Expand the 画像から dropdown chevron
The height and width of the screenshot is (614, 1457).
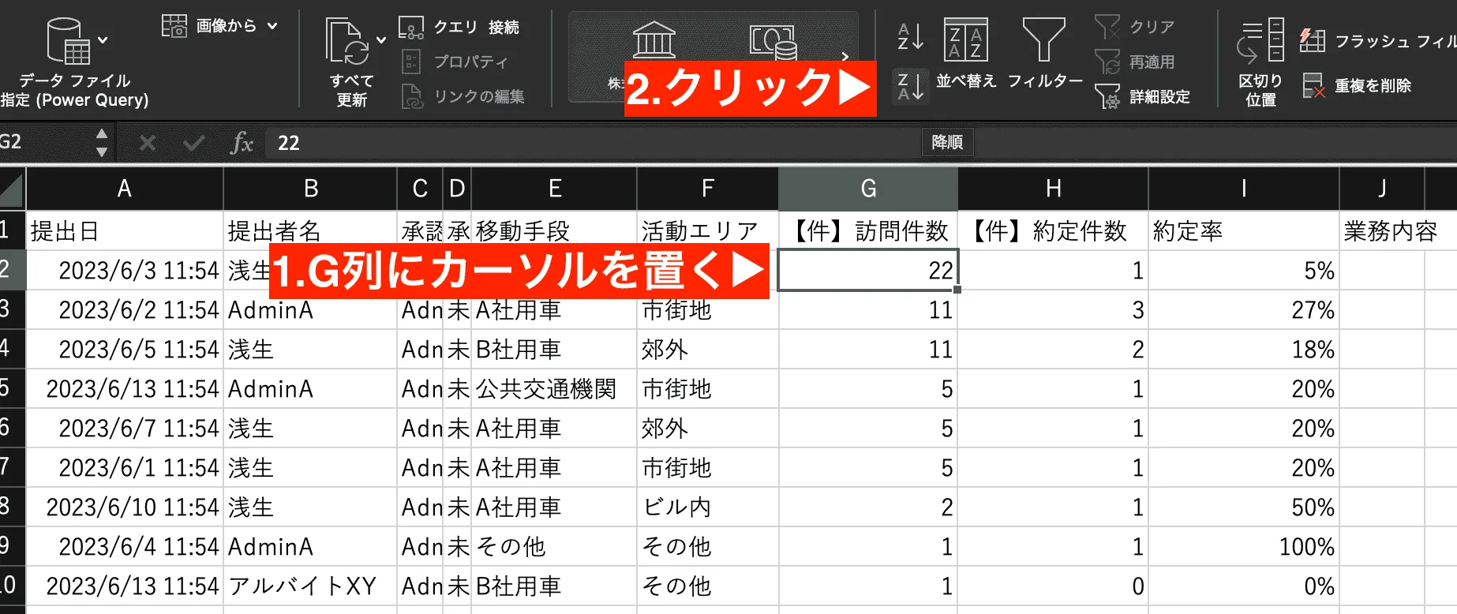[272, 26]
